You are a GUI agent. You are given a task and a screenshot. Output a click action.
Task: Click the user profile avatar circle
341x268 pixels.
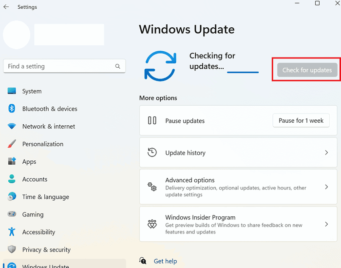coord(17,35)
